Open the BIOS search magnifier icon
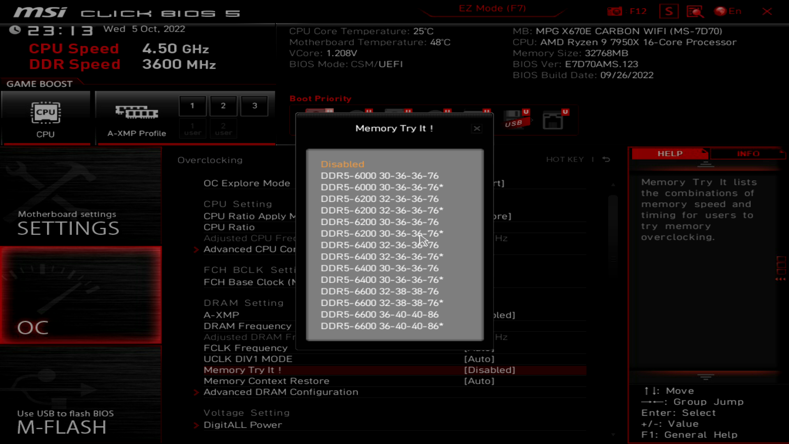The width and height of the screenshot is (789, 444). [x=695, y=11]
